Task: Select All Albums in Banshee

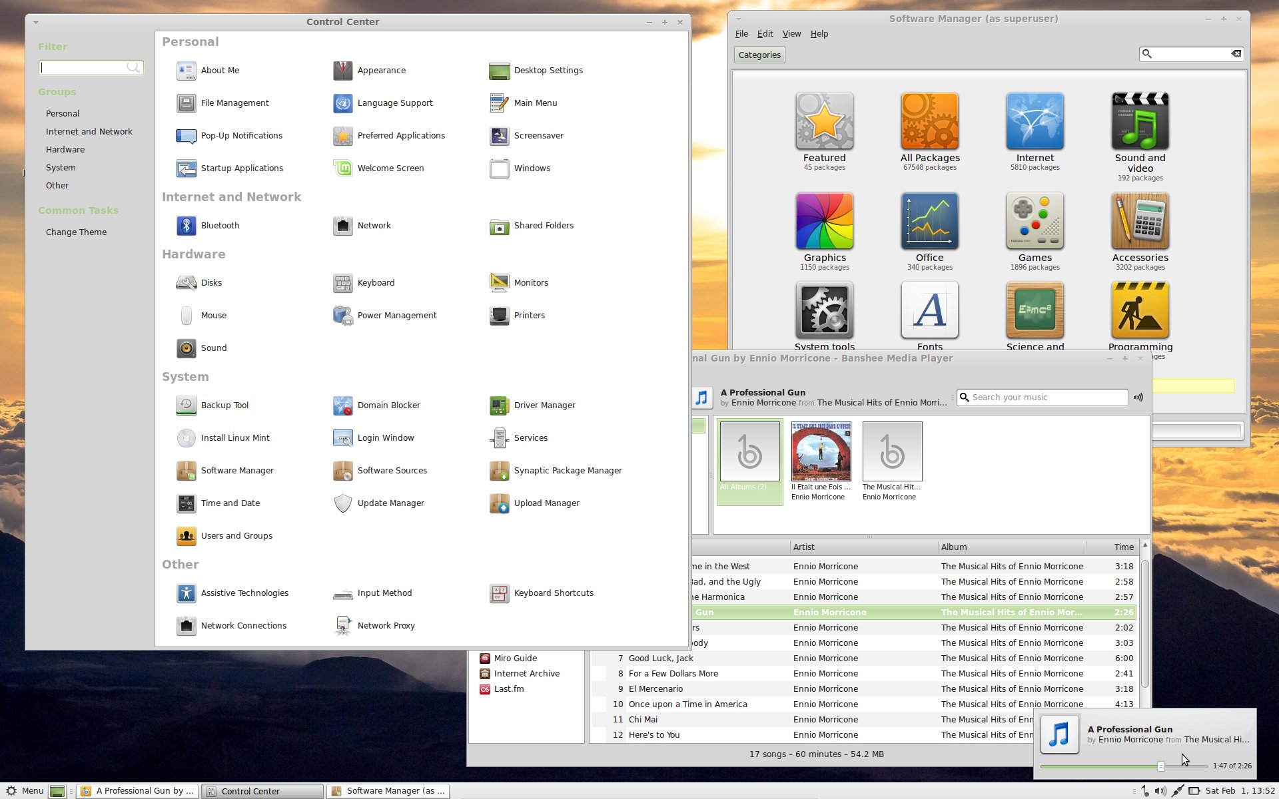Action: [749, 461]
